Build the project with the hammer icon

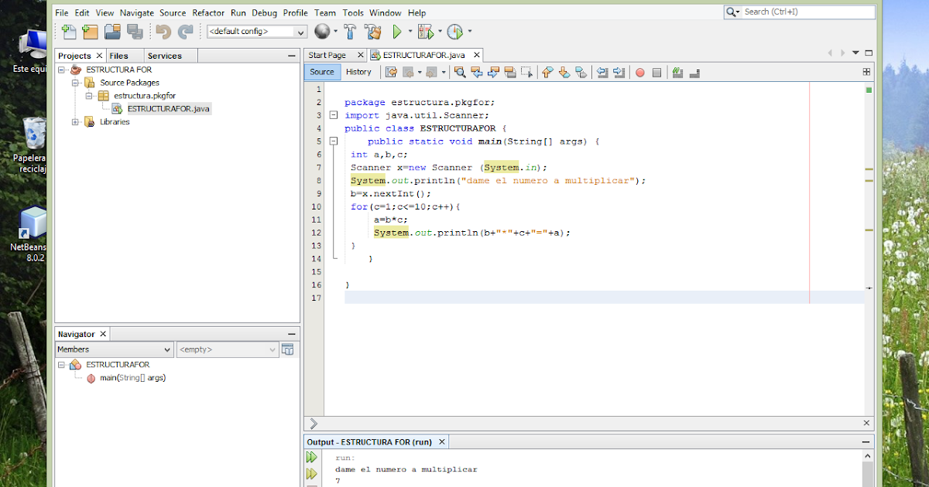(350, 31)
